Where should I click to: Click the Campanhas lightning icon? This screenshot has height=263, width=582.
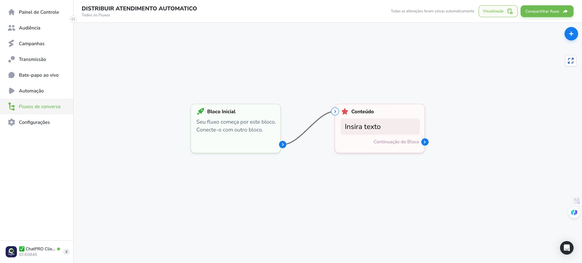[x=11, y=44]
